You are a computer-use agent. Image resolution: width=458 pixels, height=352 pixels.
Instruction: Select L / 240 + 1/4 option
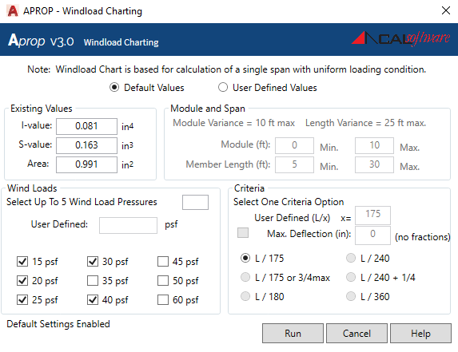click(351, 277)
